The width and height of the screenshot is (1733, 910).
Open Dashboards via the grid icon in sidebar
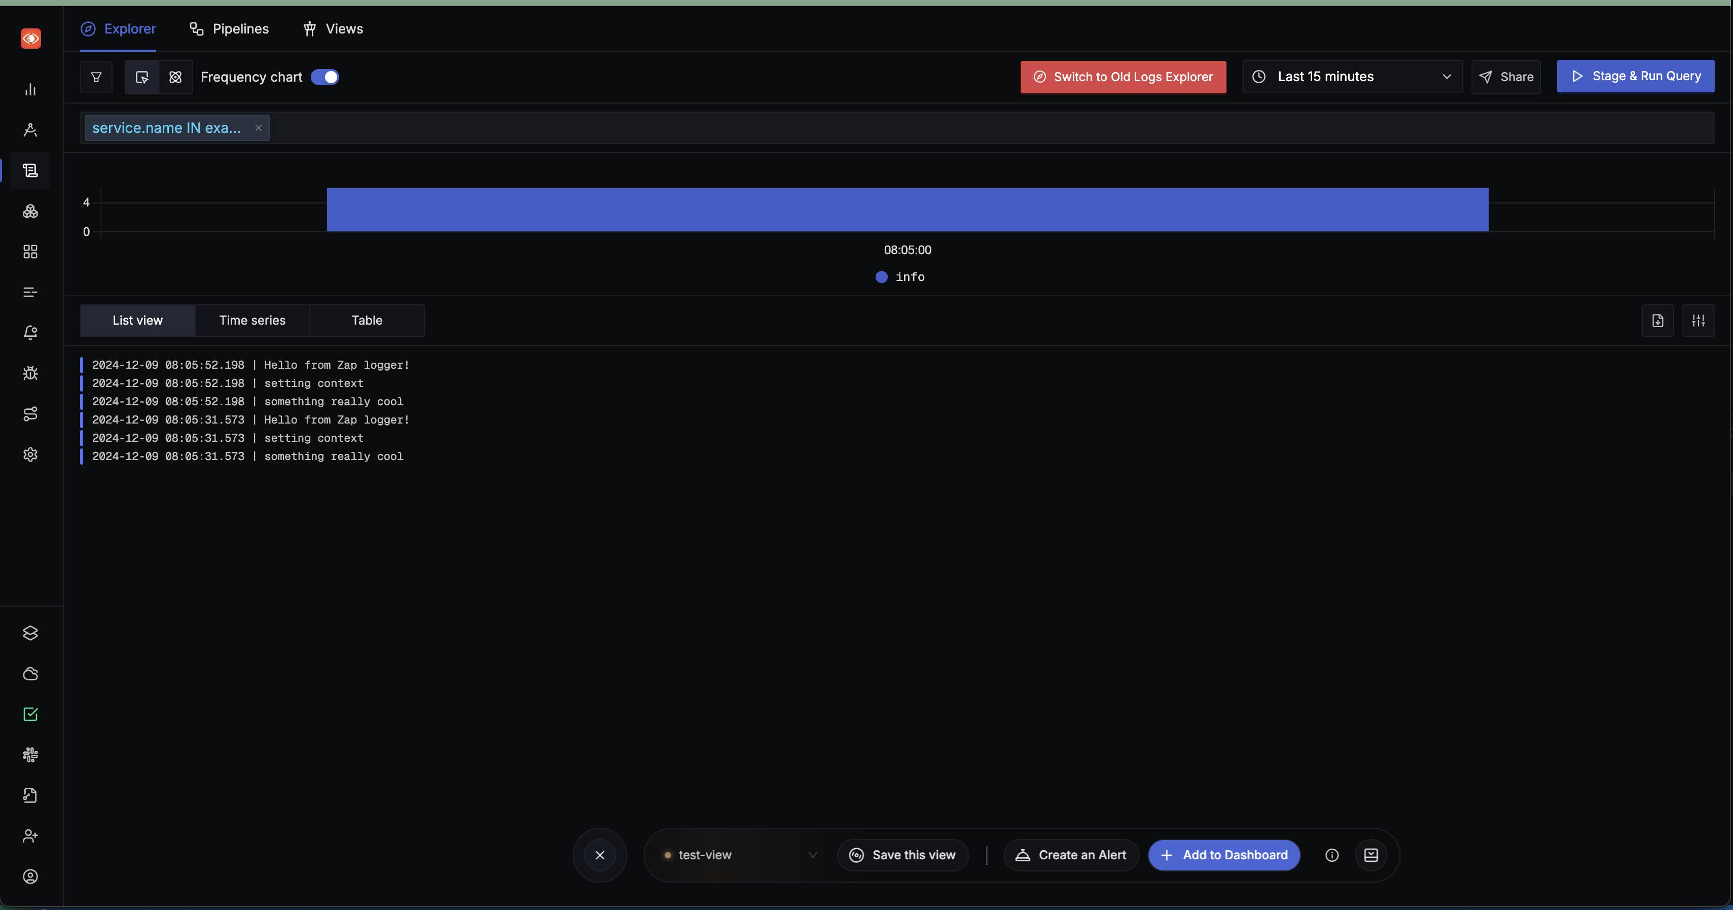(30, 252)
